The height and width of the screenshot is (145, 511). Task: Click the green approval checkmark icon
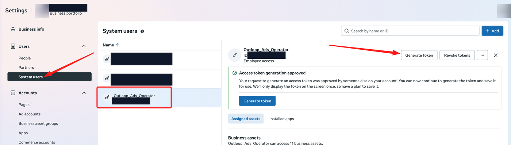tap(235, 73)
